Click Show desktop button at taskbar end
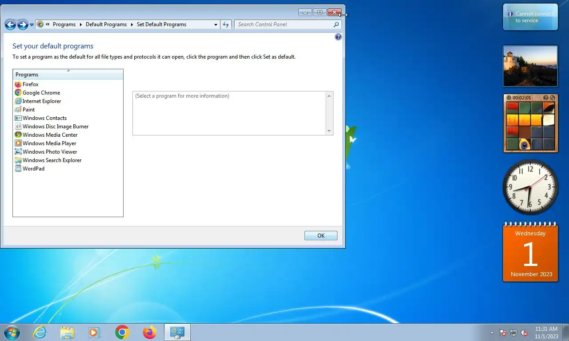 pos(565,333)
